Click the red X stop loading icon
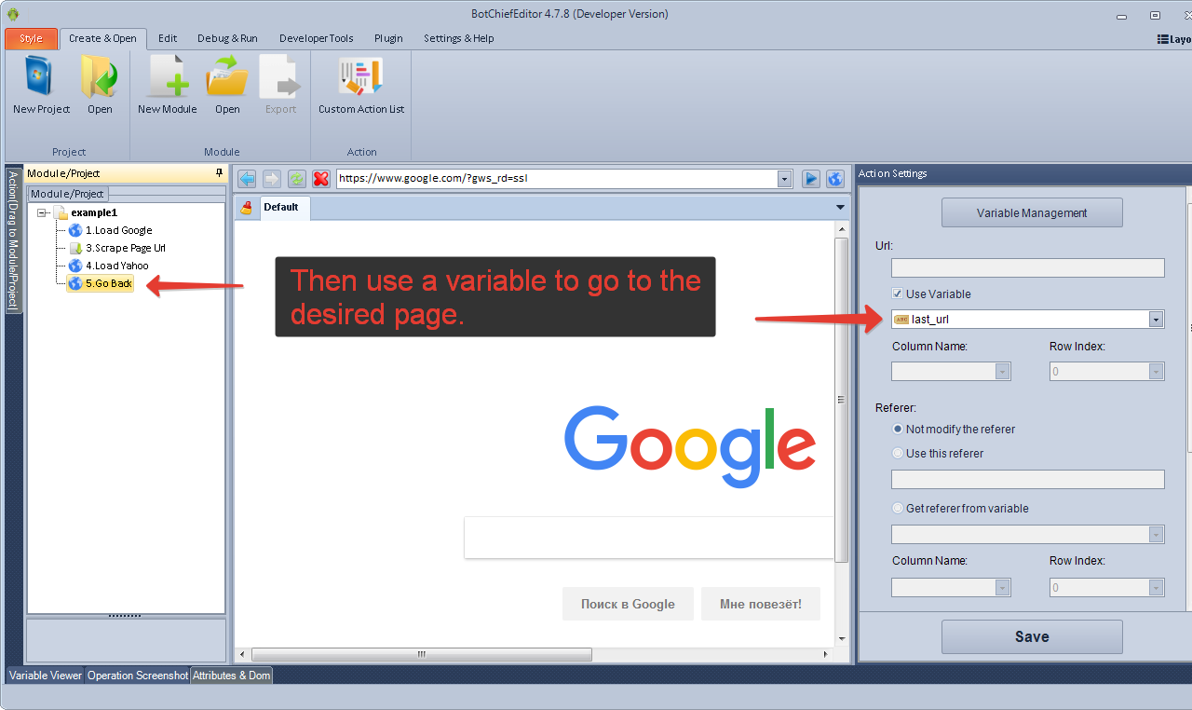Viewport: 1192px width, 710px height. point(321,179)
